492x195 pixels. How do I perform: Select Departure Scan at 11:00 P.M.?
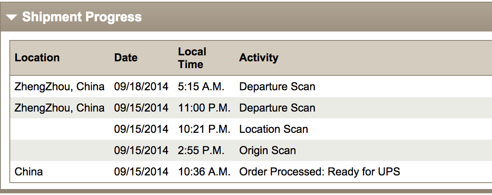click(x=277, y=108)
